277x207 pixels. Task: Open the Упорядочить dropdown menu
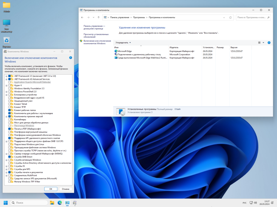(123, 43)
